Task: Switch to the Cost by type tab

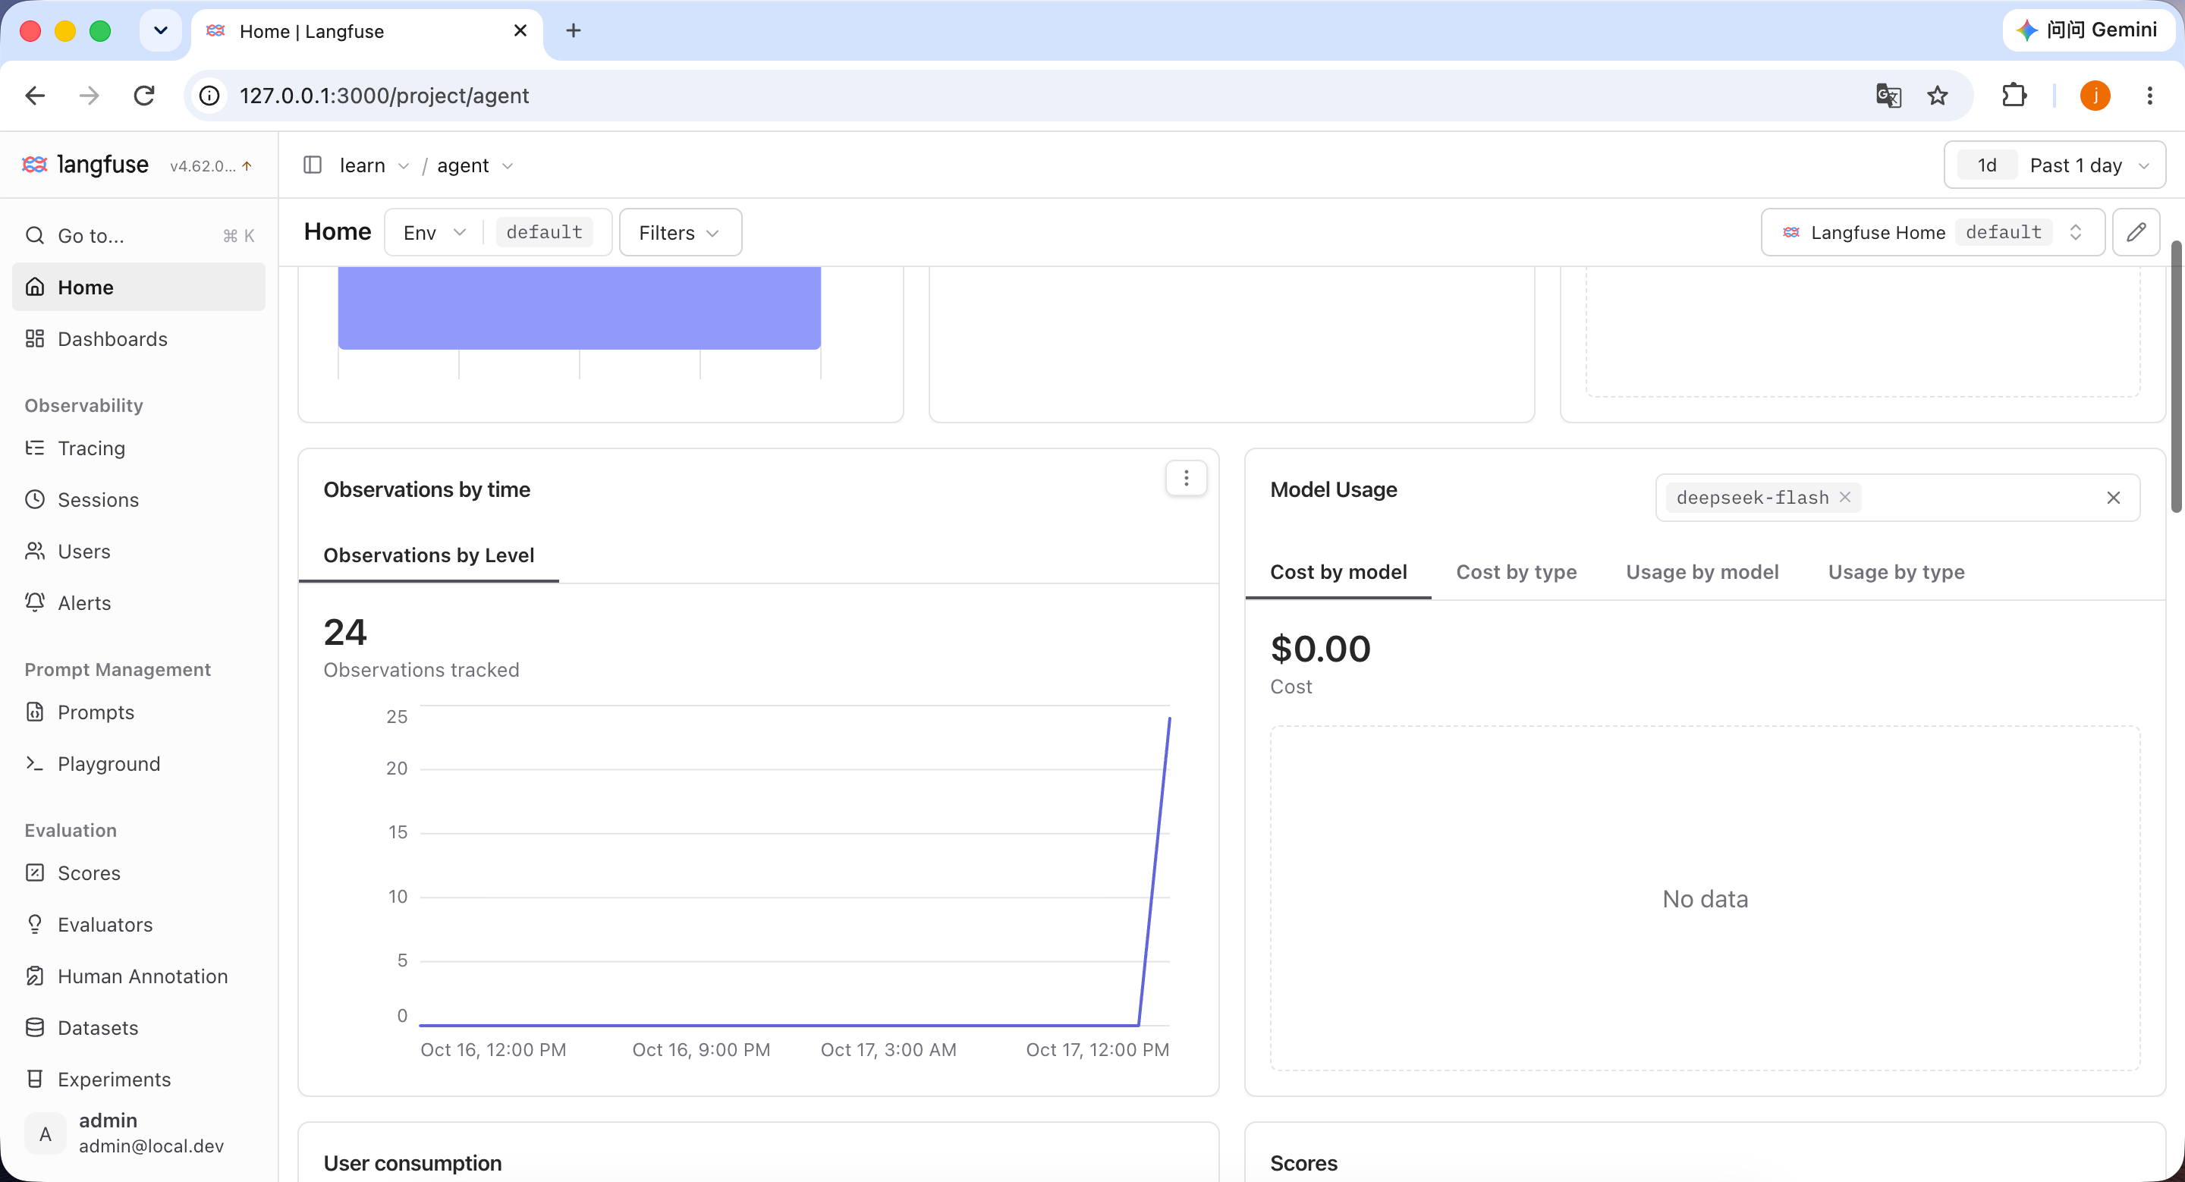Action: point(1516,571)
